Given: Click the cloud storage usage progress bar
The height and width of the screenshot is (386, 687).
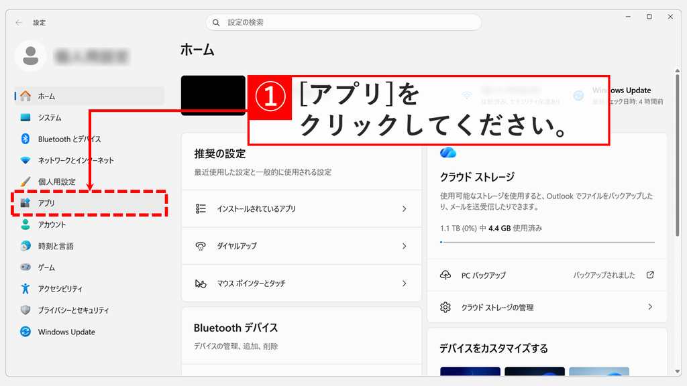Looking at the screenshot, I should 547,241.
